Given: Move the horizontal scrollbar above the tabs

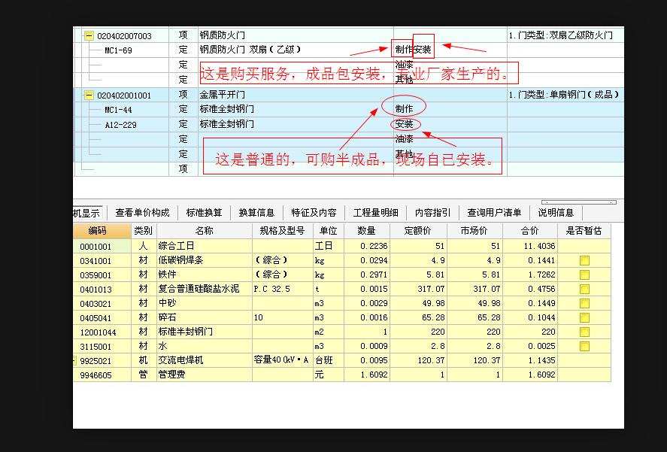Looking at the screenshot, I should (578, 202).
